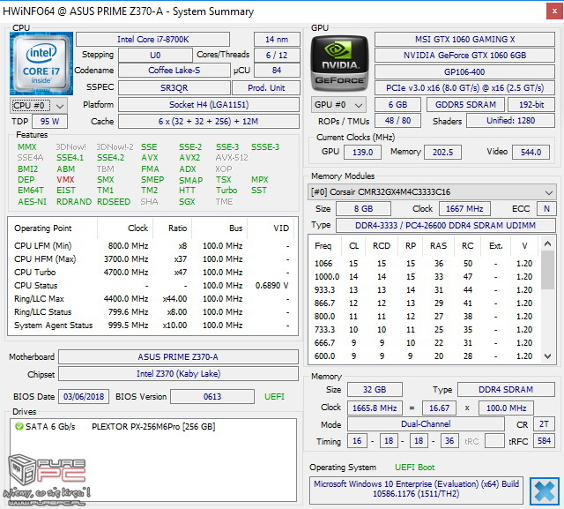This screenshot has height=509, width=564.
Task: Click the NVIDIA GeForce logo
Action: (x=339, y=64)
